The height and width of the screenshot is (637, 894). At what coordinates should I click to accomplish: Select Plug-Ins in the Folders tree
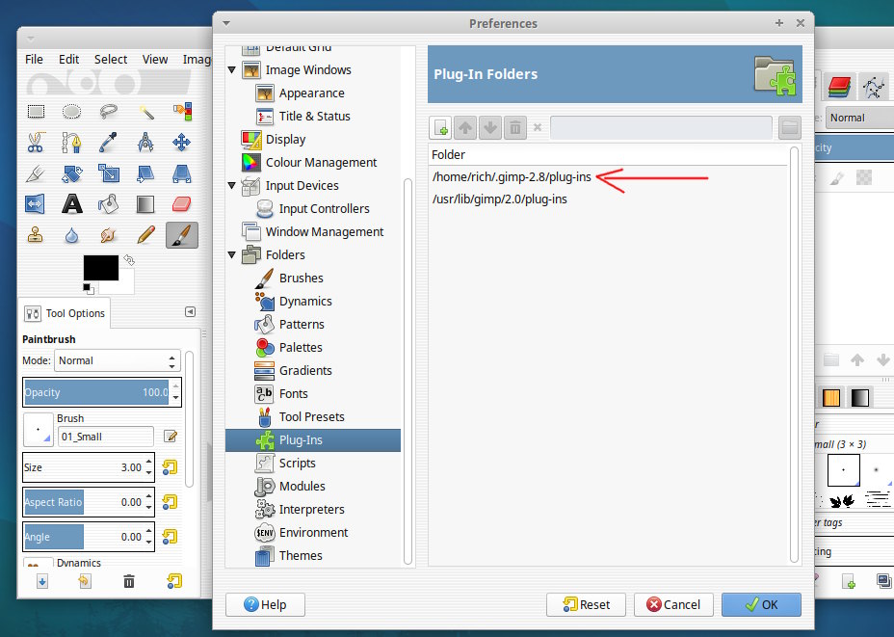click(313, 440)
